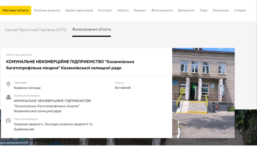Open the Документи tab
Image resolution: width=257 pixels, height=146 pixels.
pyautogui.click(x=186, y=10)
